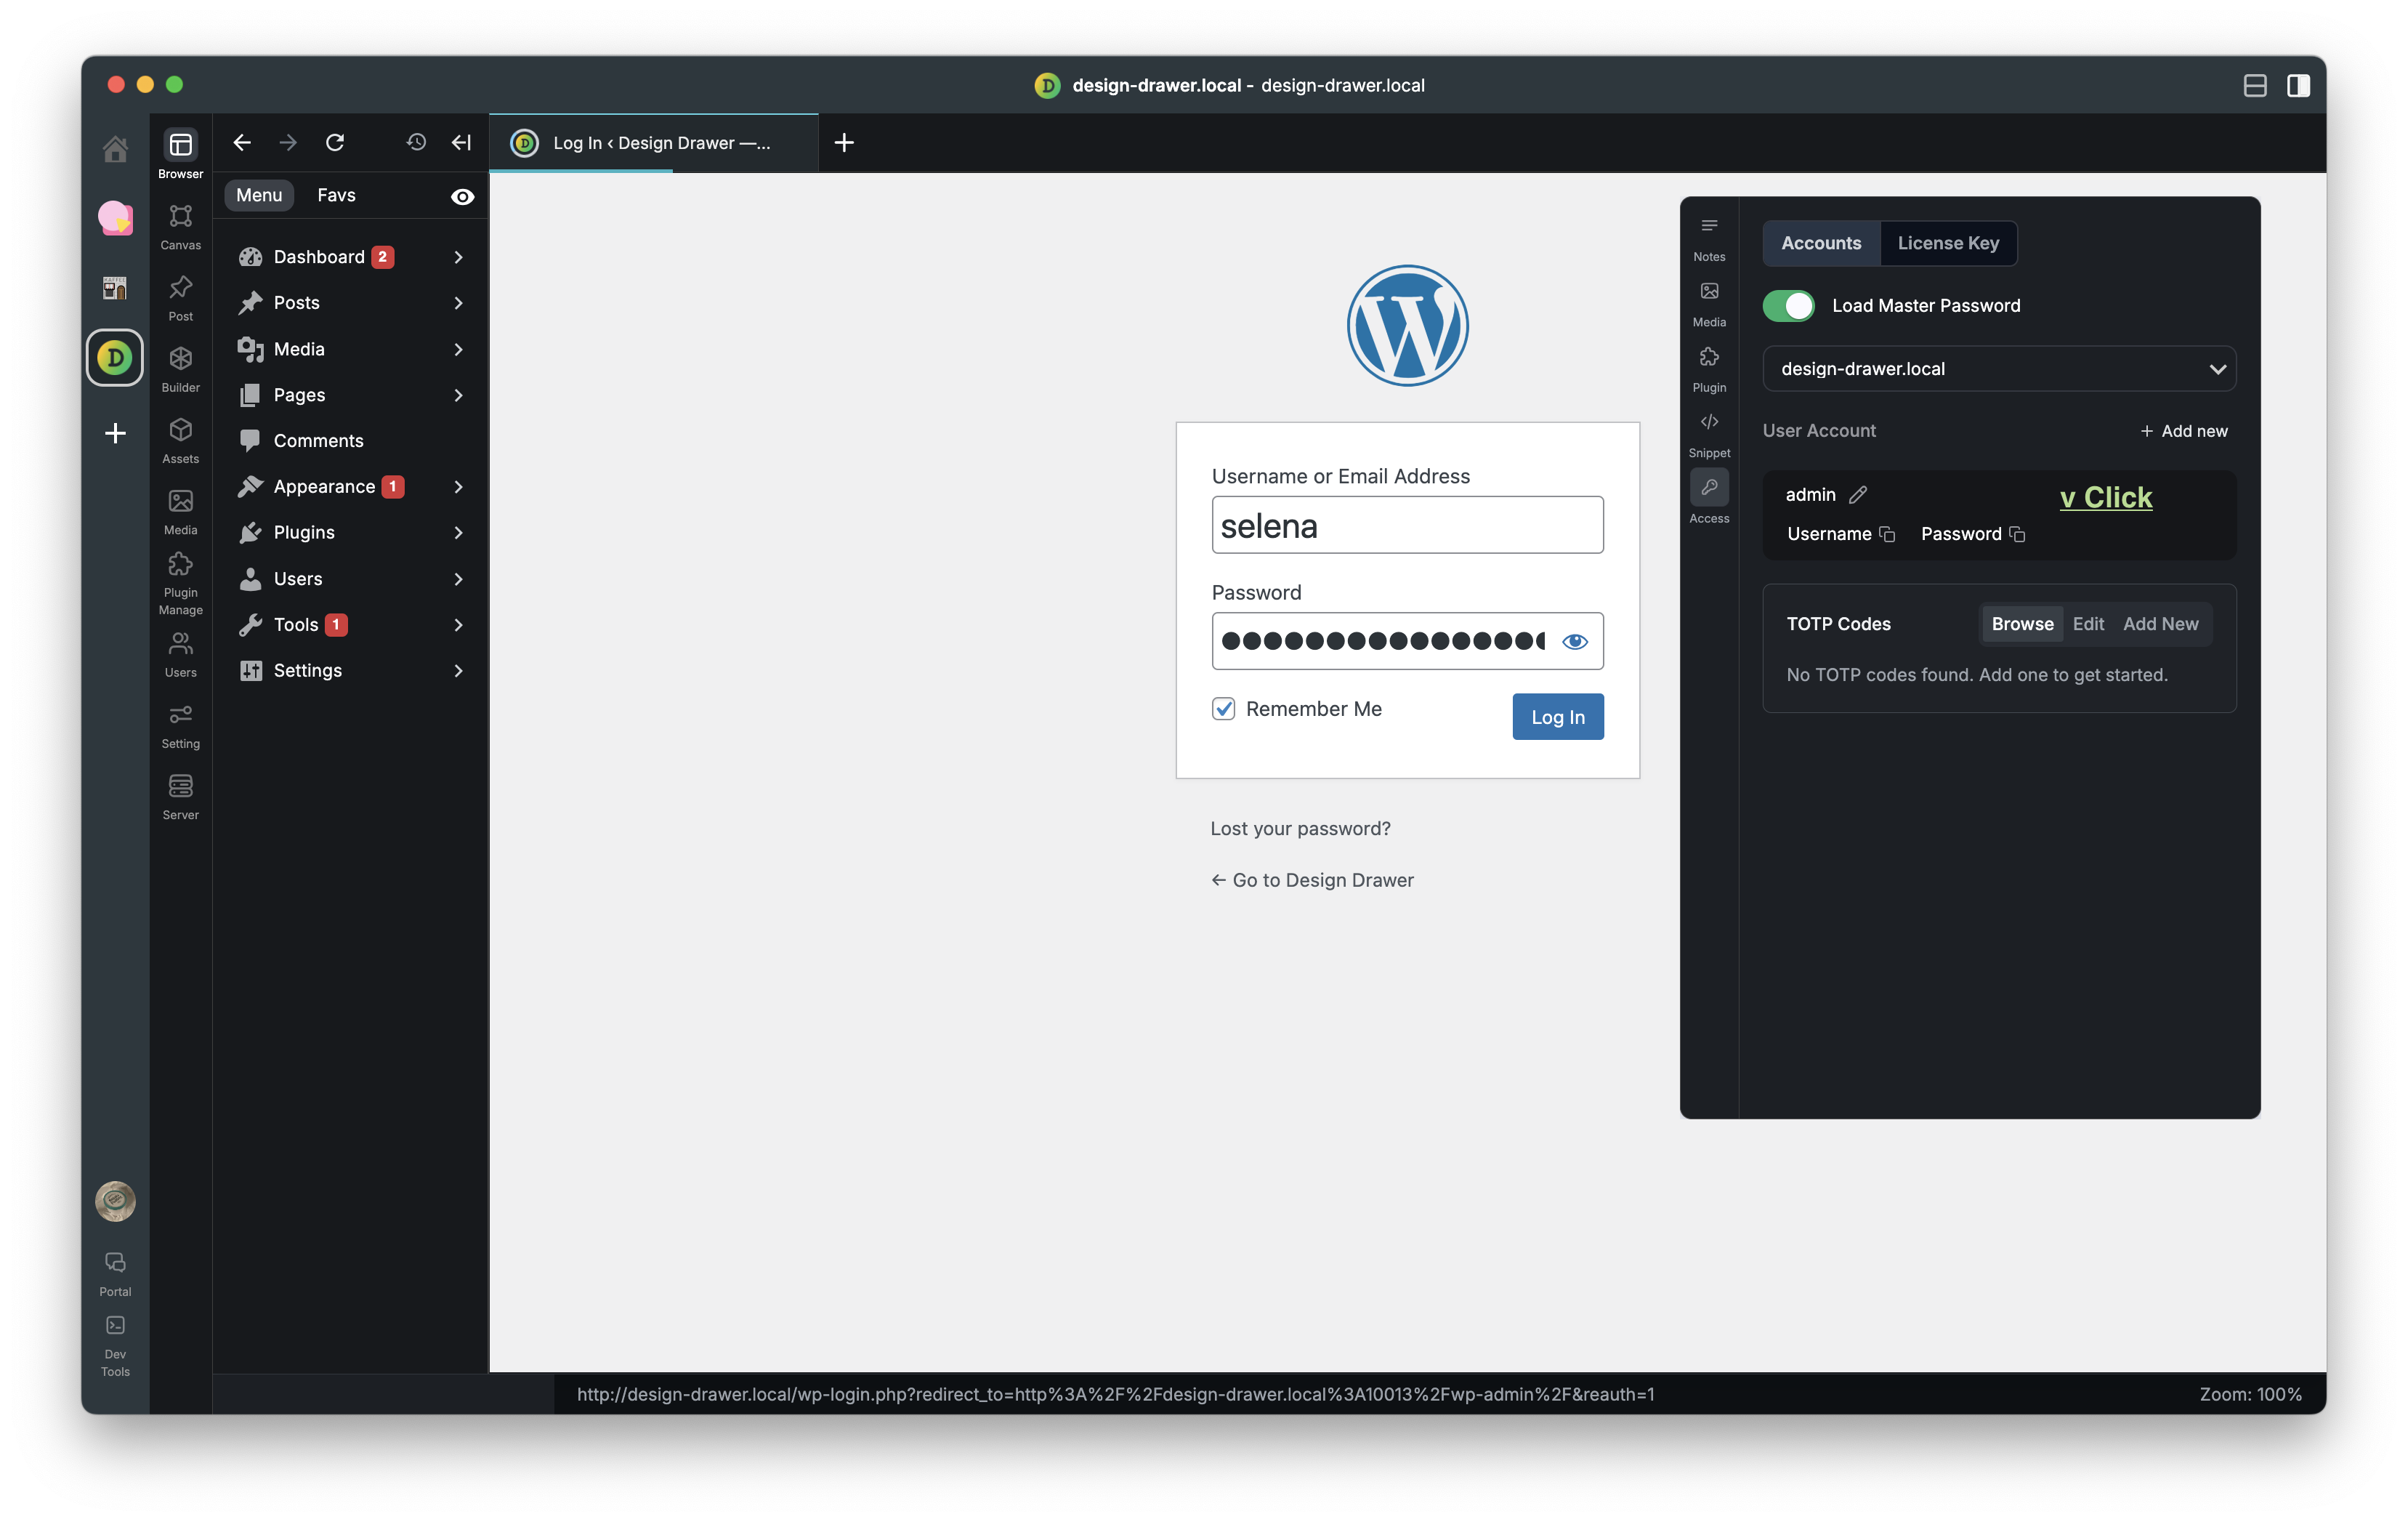Expand the Appearance menu chevron
2408x1522 pixels.
click(x=458, y=487)
